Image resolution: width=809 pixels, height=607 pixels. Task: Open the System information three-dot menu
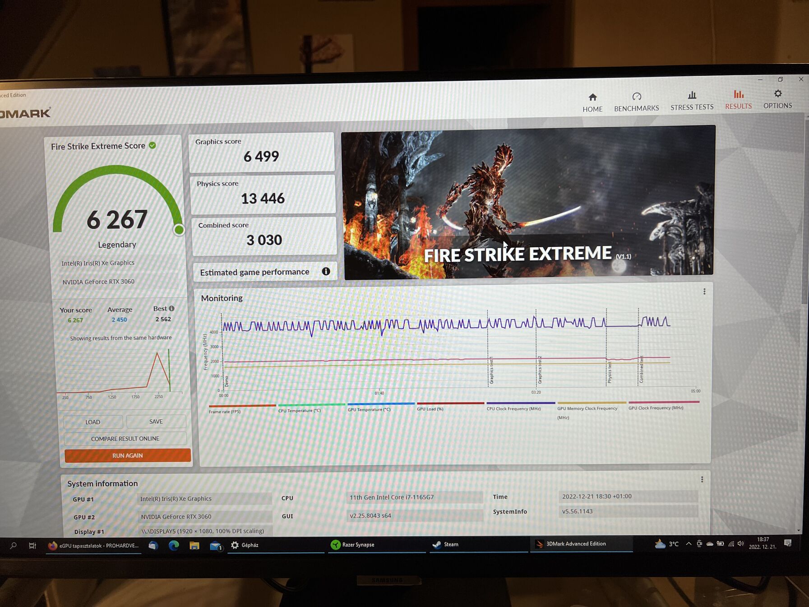(702, 479)
